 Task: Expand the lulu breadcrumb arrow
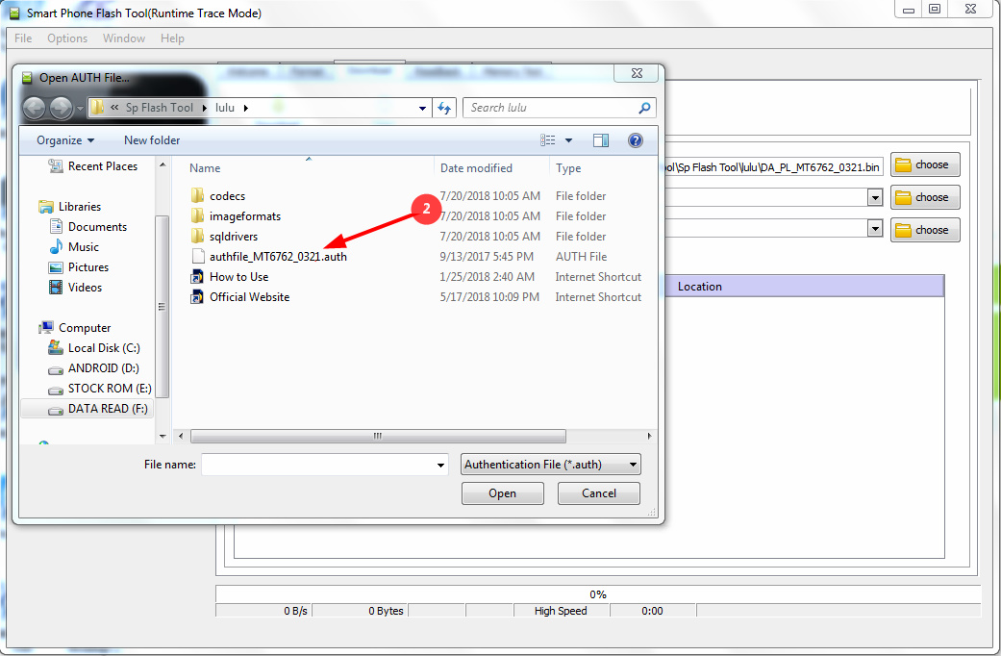(246, 108)
